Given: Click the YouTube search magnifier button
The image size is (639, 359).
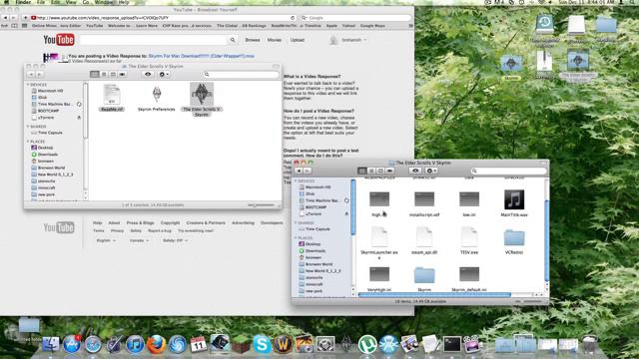Looking at the screenshot, I should [x=233, y=40].
